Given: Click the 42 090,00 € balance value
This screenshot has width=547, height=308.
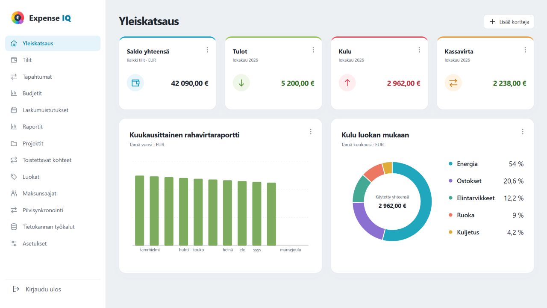Looking at the screenshot, I should click(x=190, y=83).
